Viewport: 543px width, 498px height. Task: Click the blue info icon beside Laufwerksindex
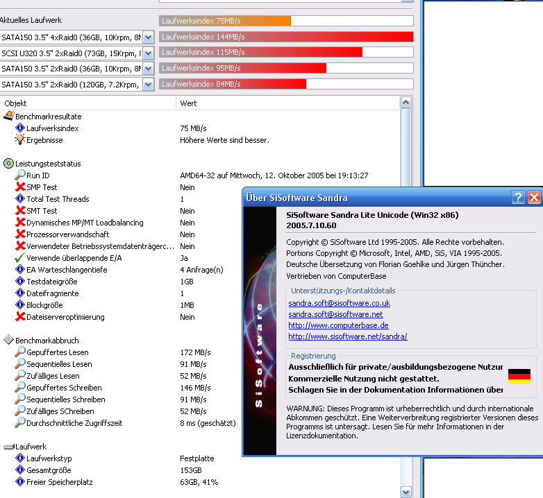tap(20, 128)
